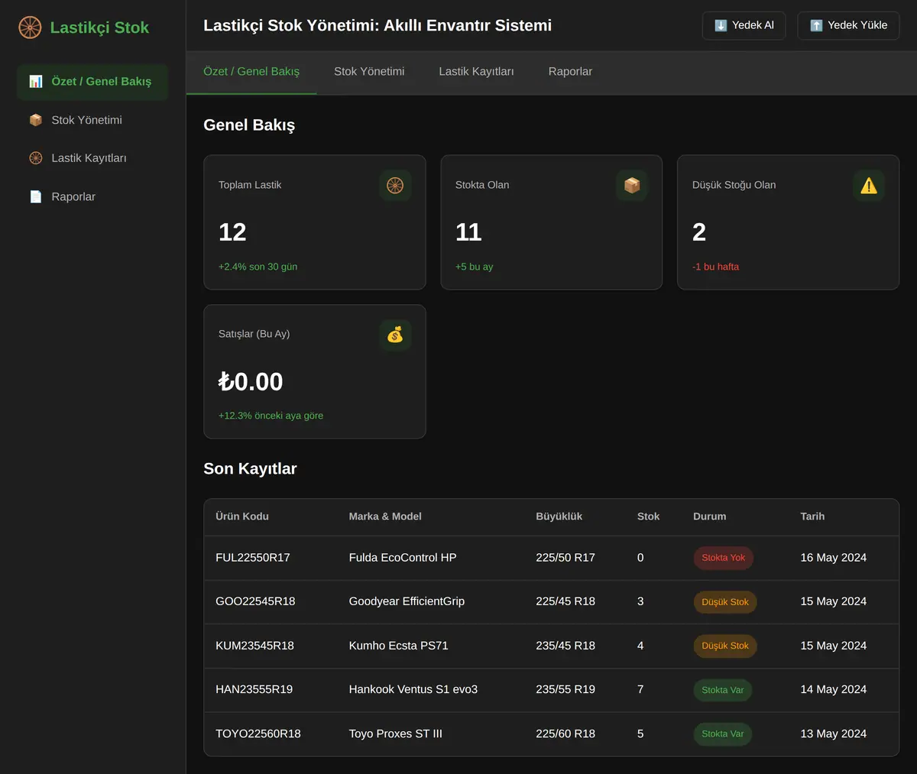Click the box icon beside Stok Yönetimi in sidebar

[x=36, y=120]
